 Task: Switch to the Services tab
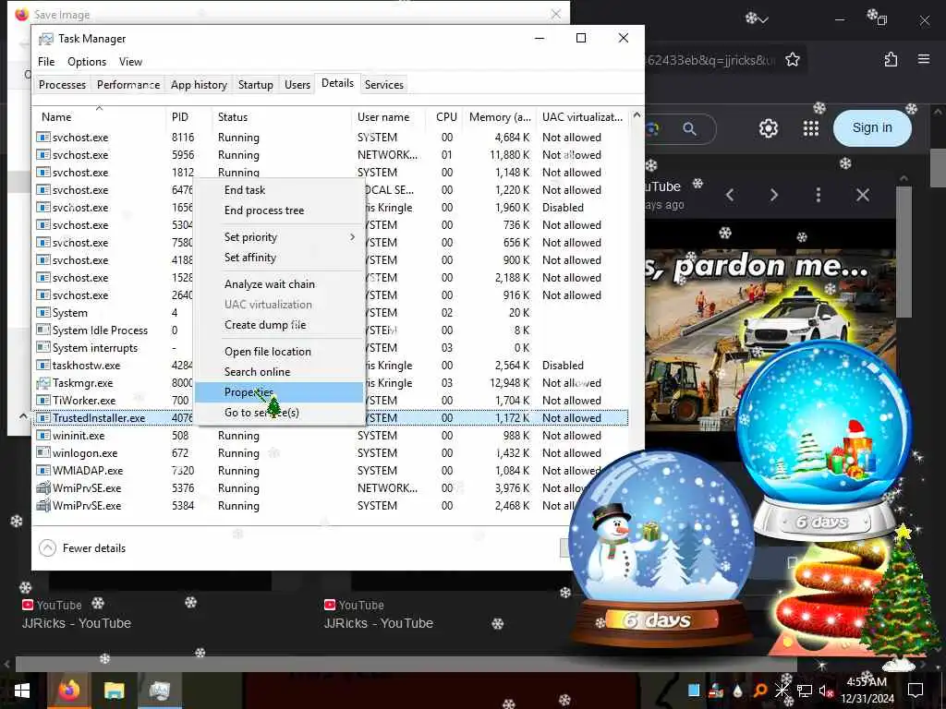tap(383, 84)
